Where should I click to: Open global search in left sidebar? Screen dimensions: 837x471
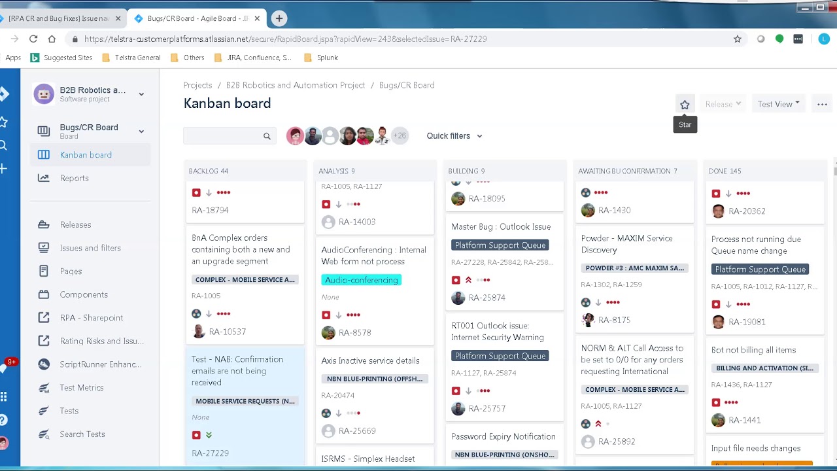click(x=3, y=145)
